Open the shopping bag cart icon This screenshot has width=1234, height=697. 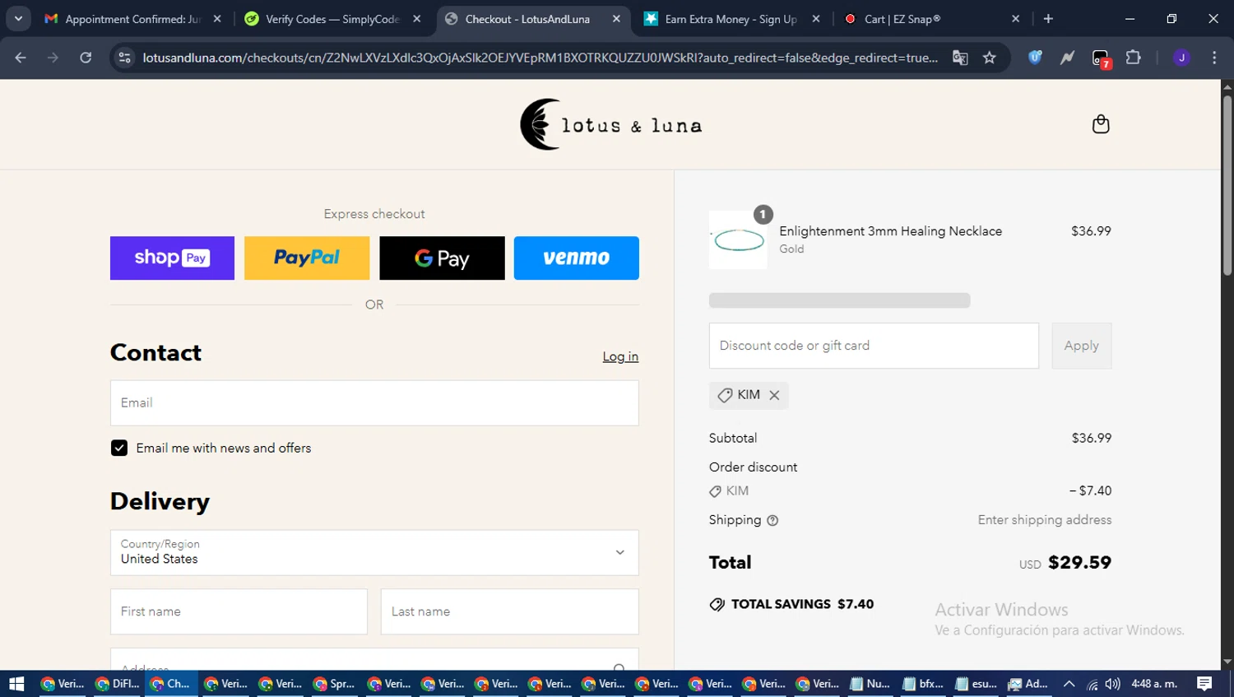point(1101,124)
